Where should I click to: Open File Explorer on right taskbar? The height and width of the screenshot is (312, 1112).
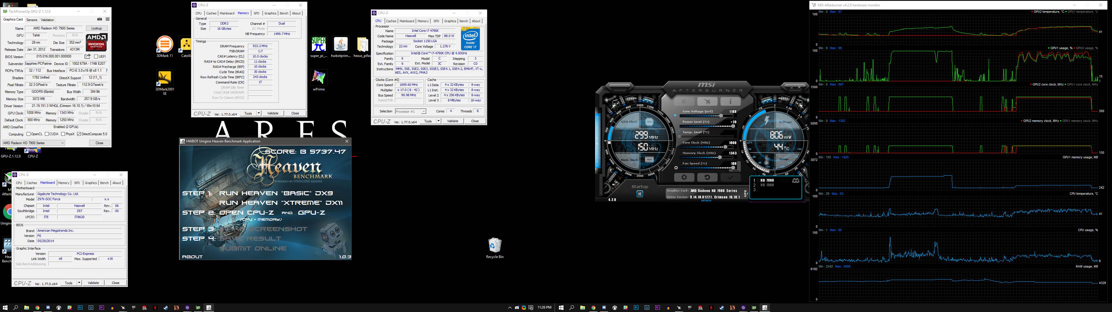pos(582,308)
